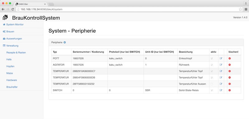The image size is (249, 119).
Task: Edit the 28854F09060000DB sensor row
Action: (x=221, y=77)
